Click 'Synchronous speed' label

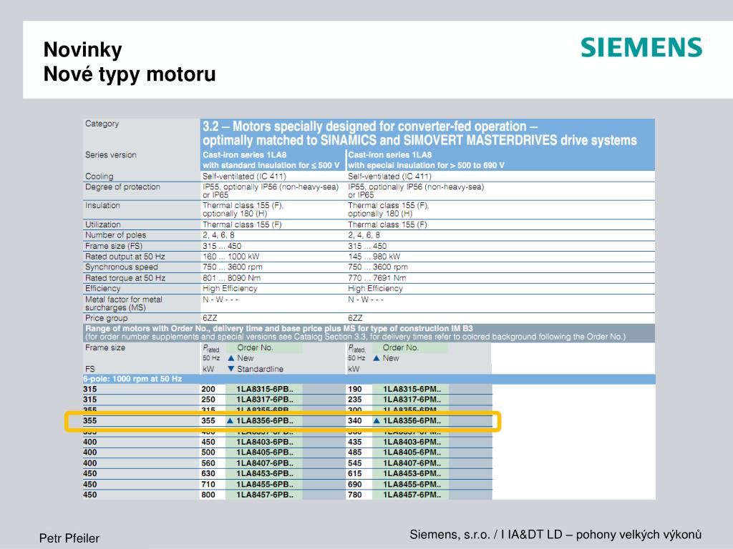coord(122,267)
